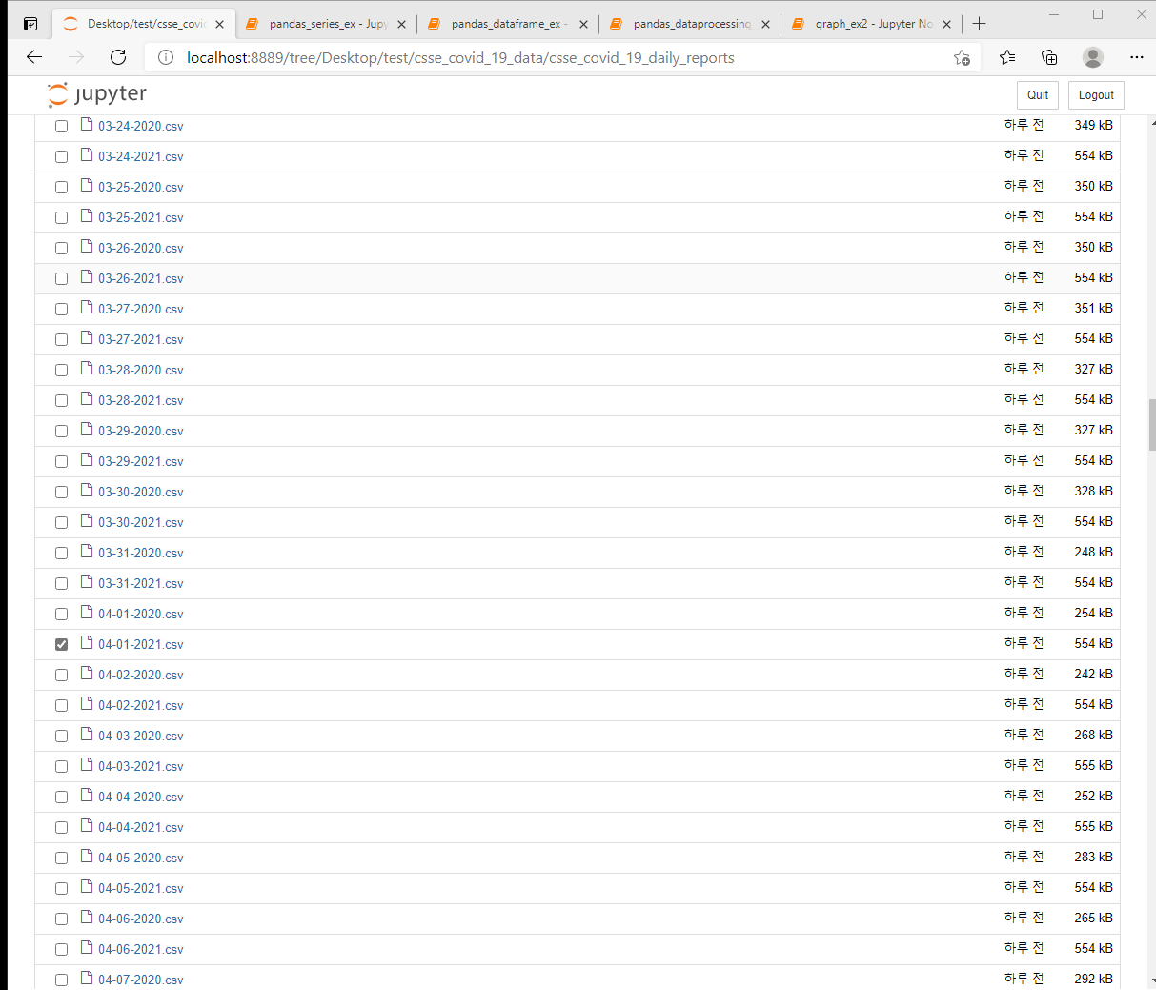
Task: Open the file 04-07-2020.csv
Action: click(141, 980)
